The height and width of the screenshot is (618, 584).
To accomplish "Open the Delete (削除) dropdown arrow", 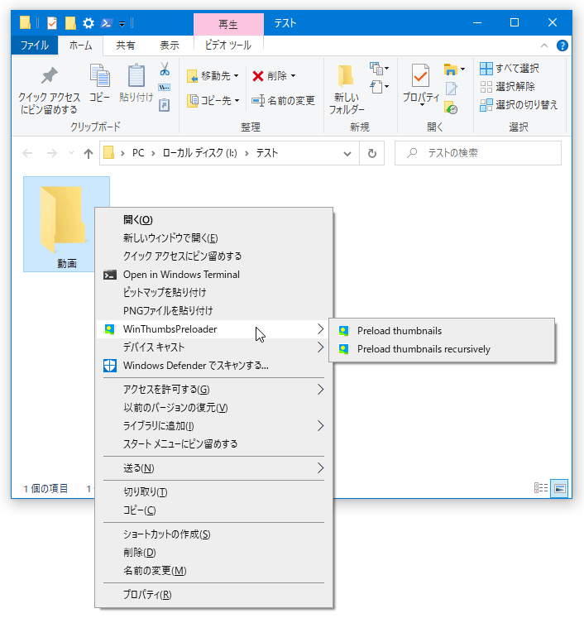I will (293, 75).
